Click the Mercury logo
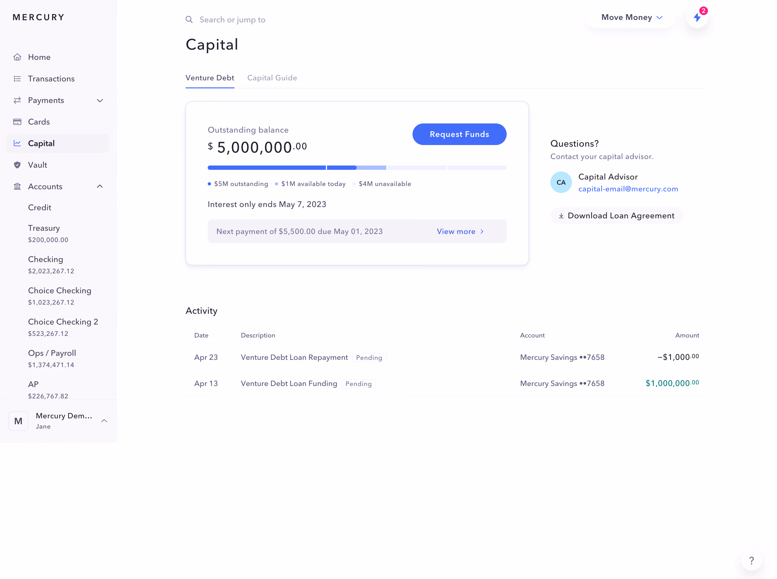This screenshot has width=777, height=579. (39, 18)
